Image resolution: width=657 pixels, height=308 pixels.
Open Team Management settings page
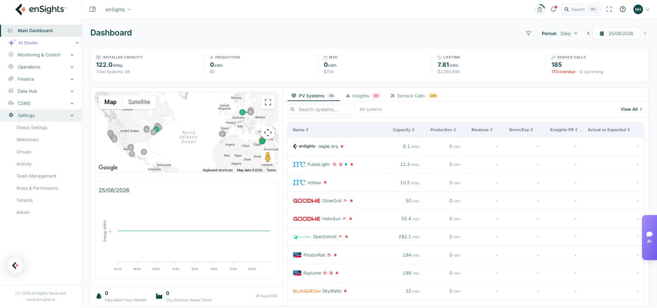[36, 176]
